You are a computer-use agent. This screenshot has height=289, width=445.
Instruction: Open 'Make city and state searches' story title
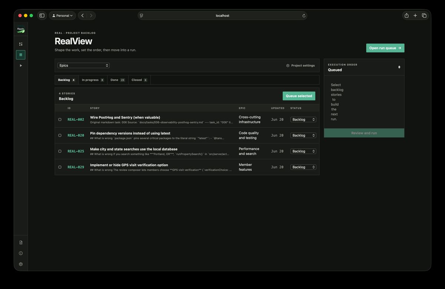(133, 149)
